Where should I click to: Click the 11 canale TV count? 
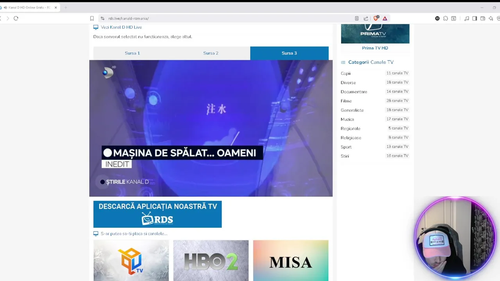(x=397, y=73)
